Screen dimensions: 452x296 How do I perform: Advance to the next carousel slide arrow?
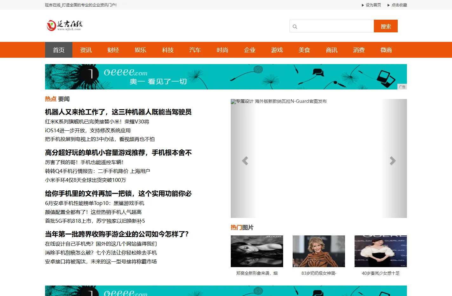tap(393, 161)
